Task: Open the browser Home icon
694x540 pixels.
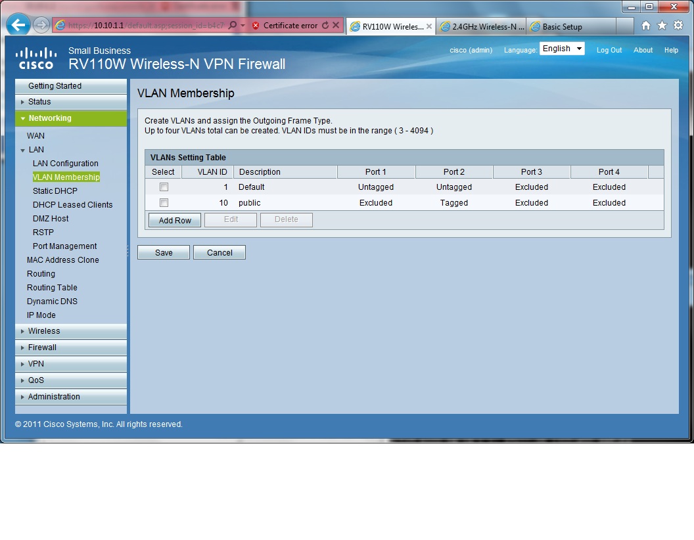Action: pyautogui.click(x=646, y=26)
